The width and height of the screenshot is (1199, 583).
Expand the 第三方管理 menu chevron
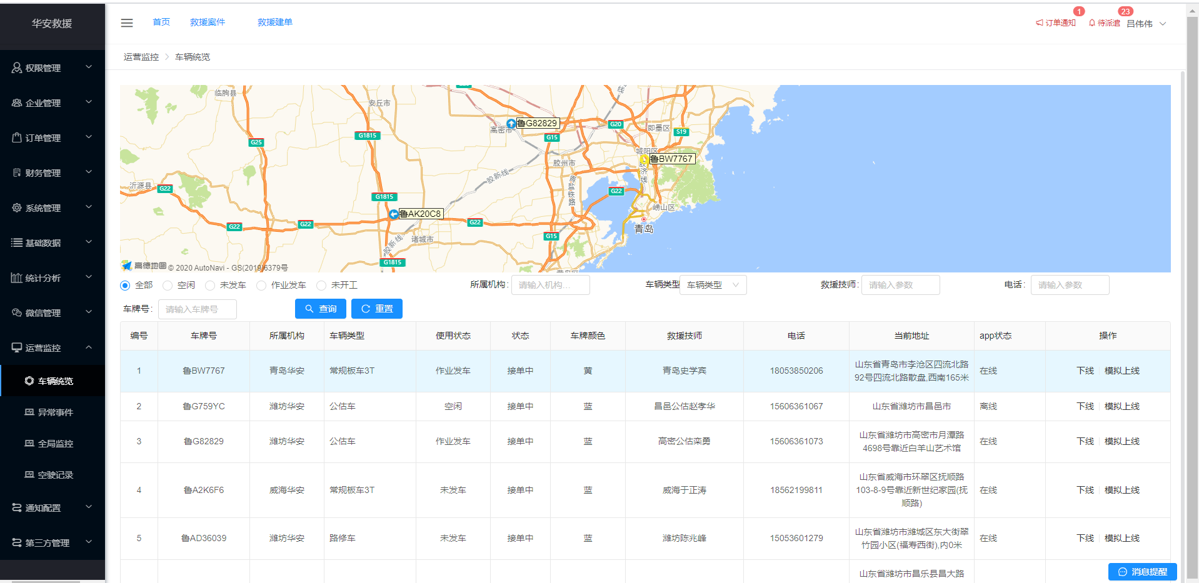click(89, 542)
